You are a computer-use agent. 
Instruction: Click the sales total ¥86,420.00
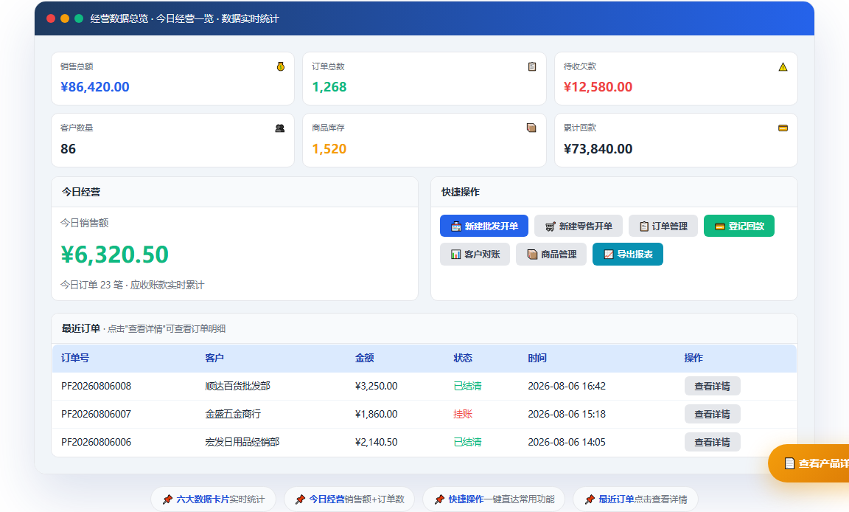tap(95, 87)
